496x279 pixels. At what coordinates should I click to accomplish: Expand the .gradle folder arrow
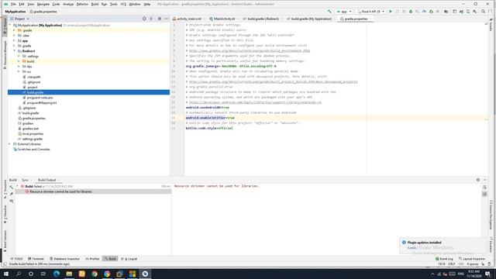tap(14, 30)
